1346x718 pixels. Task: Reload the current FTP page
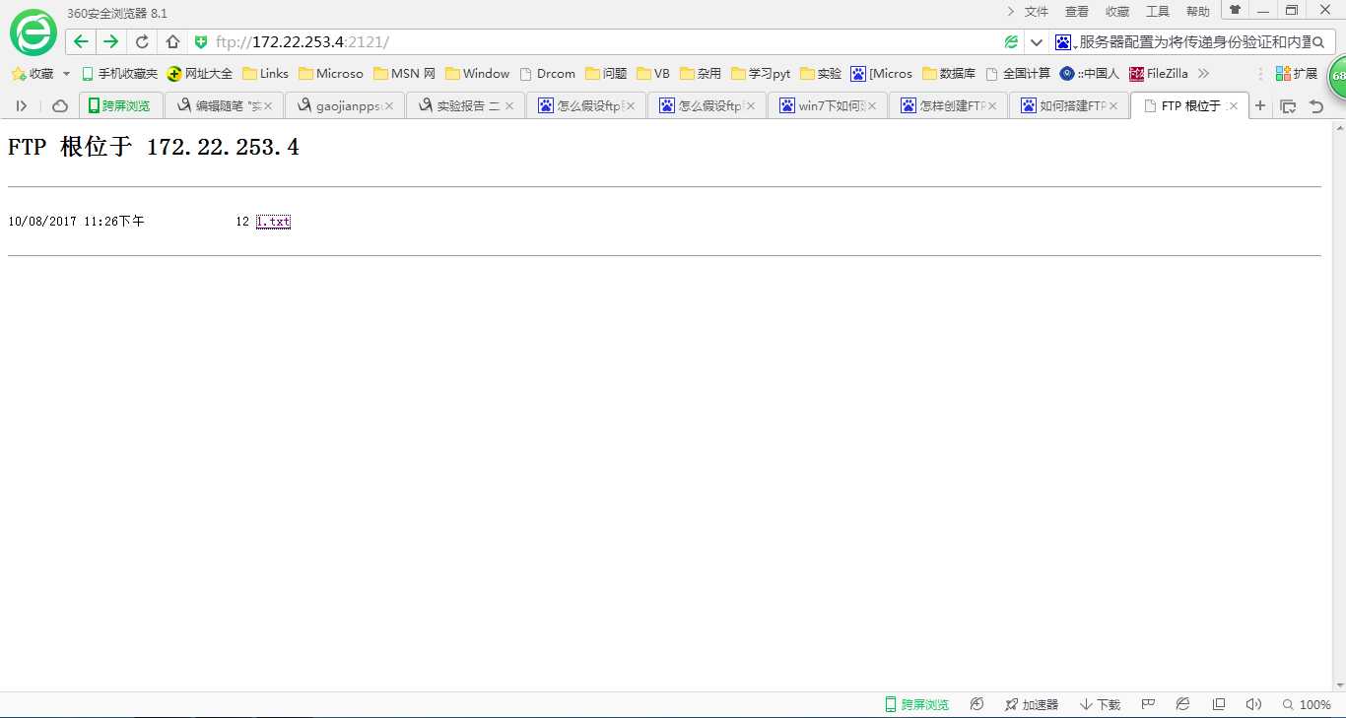pos(142,41)
